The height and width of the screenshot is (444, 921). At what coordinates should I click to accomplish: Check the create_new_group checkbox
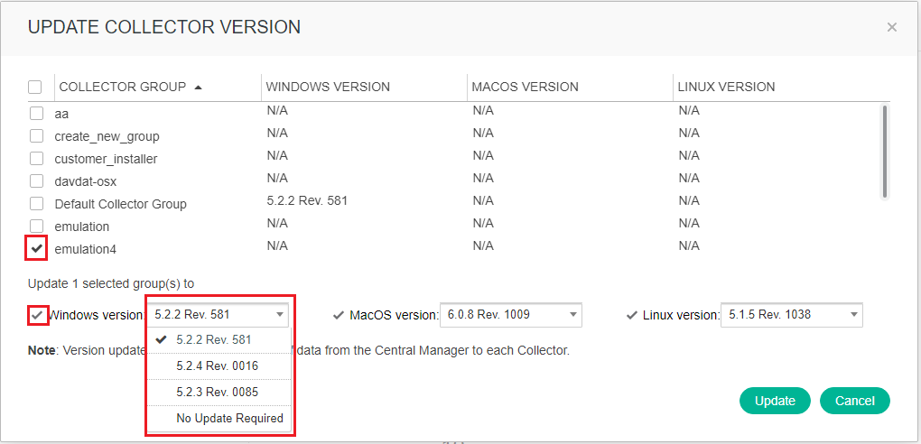[x=36, y=136]
